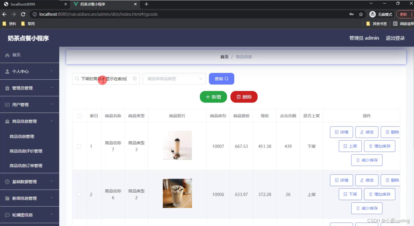
Task: Bookmark this page with star icon
Action: tap(361, 14)
